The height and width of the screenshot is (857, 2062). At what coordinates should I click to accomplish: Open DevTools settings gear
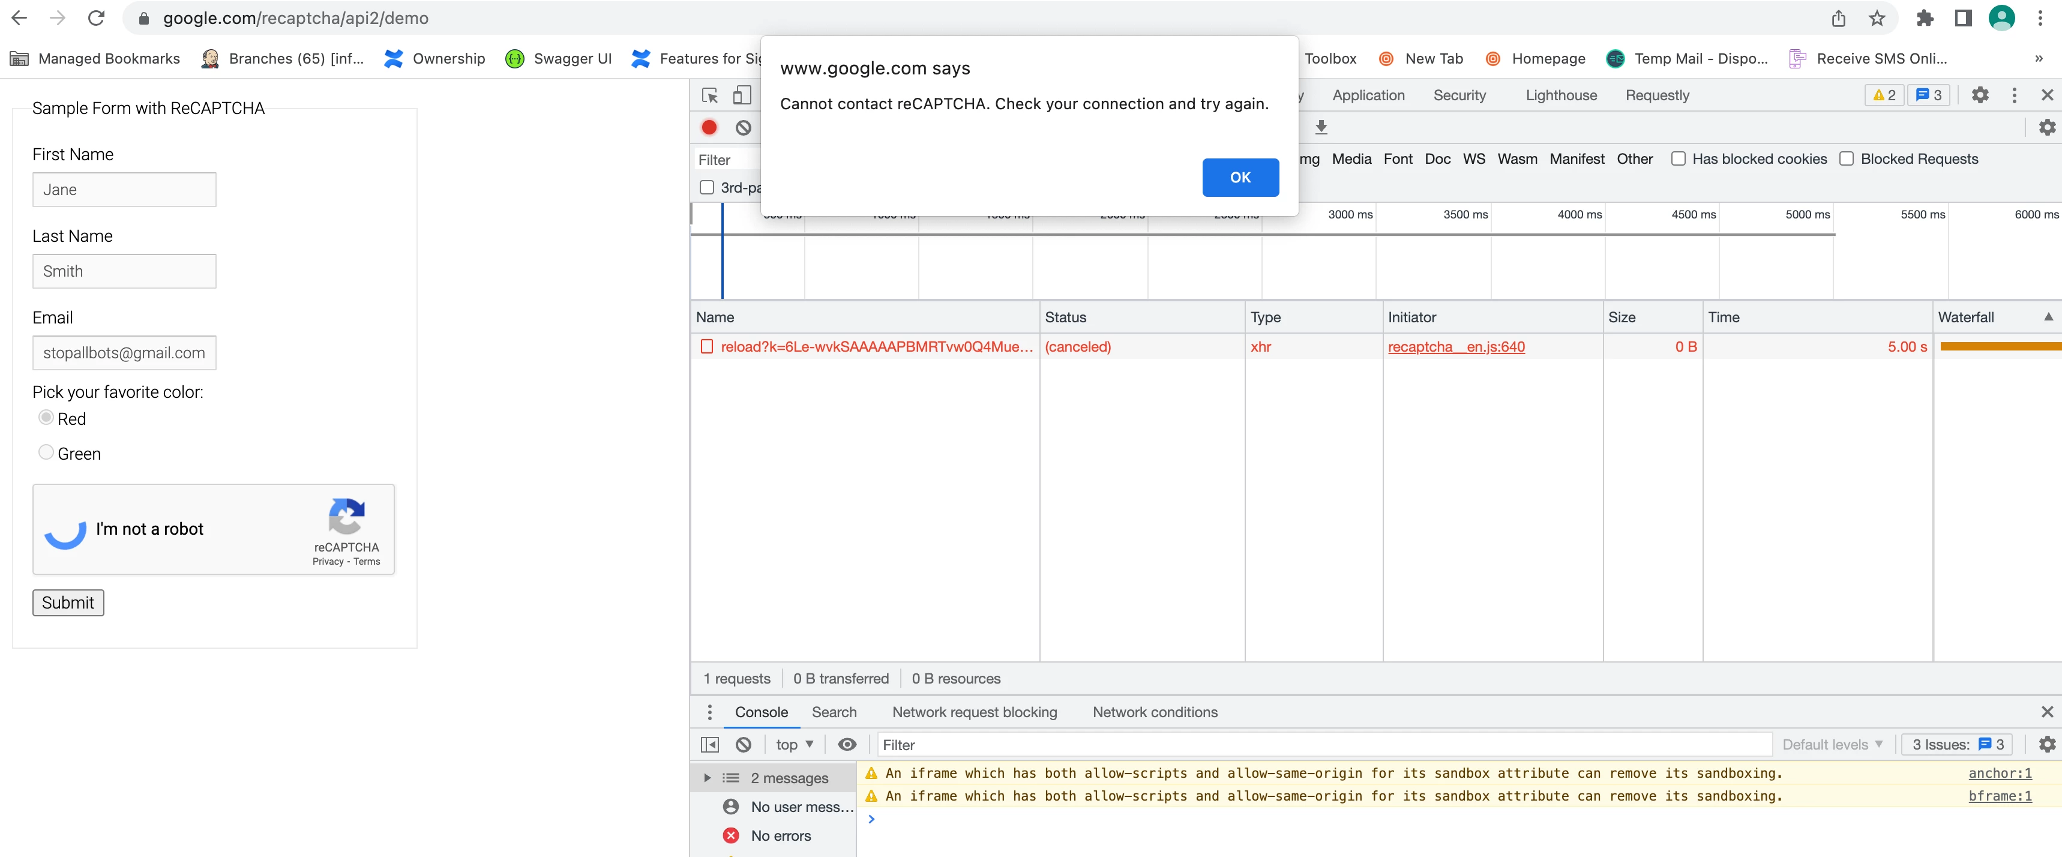[1980, 95]
